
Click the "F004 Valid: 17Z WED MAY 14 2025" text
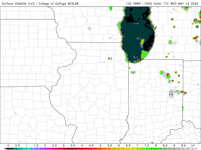click(171, 3)
